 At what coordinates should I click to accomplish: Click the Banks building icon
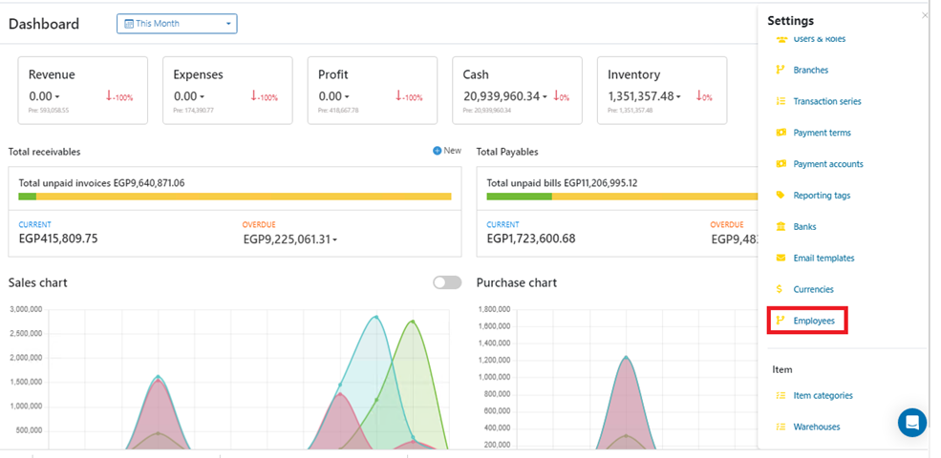tap(781, 227)
